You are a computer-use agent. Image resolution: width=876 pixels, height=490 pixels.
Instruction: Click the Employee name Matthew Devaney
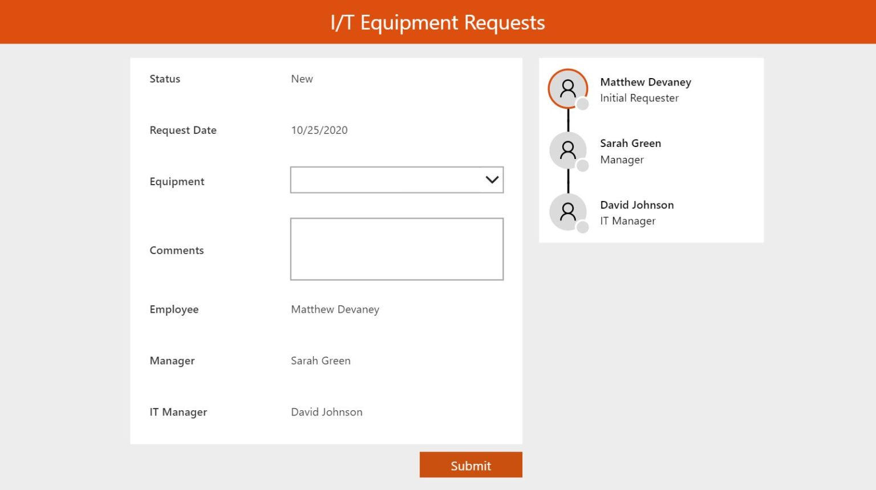click(x=335, y=309)
